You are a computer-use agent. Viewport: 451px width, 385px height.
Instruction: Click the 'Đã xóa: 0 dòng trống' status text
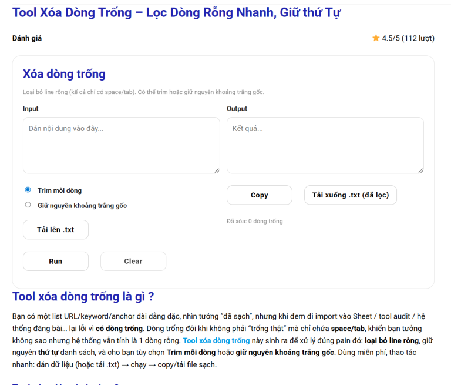click(x=254, y=221)
